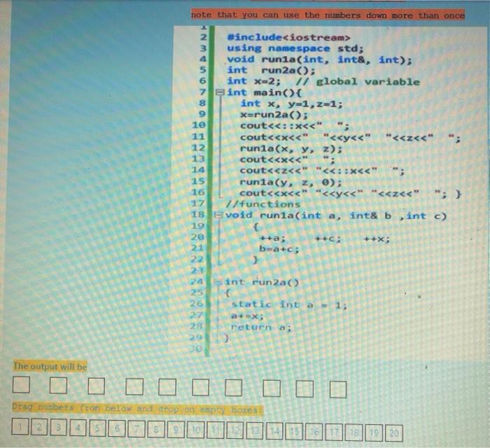
Task: Click line number 20 in the gutter
Action: click(x=197, y=237)
